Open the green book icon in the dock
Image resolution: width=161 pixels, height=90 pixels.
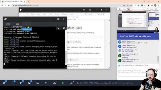(x=63, y=83)
